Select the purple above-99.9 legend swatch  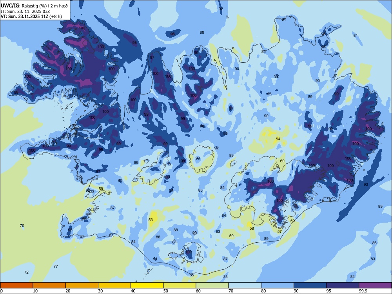(x=375, y=285)
